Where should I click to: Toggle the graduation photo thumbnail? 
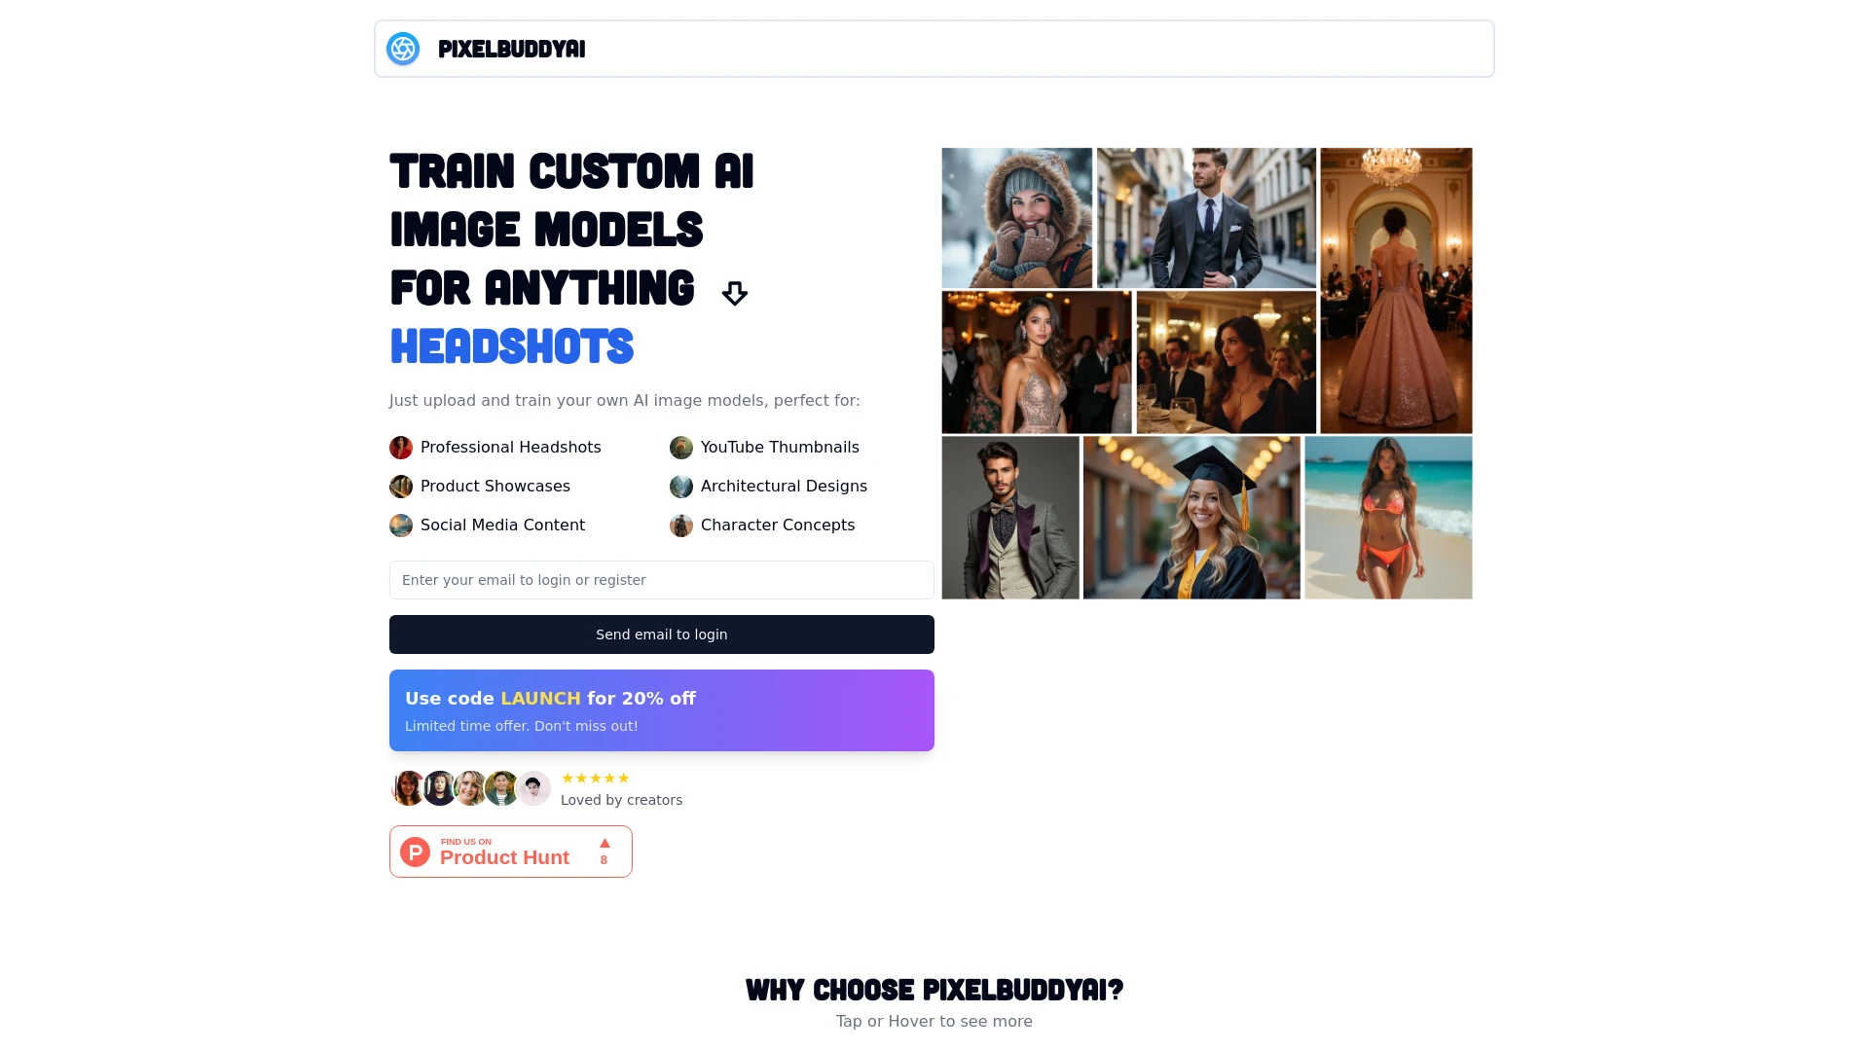[1191, 516]
